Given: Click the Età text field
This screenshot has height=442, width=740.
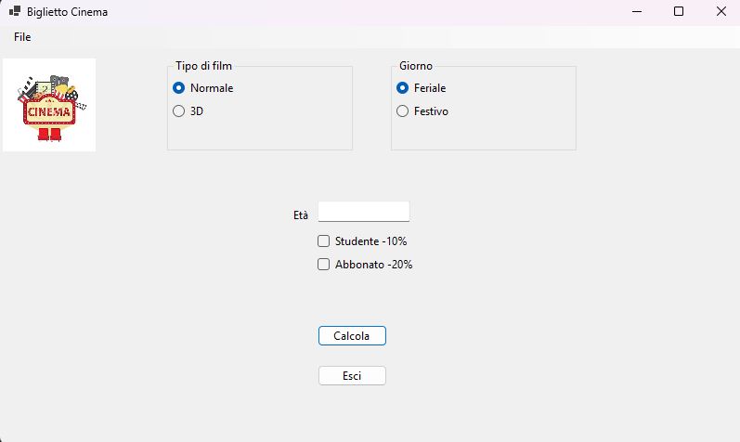Looking at the screenshot, I should tap(364, 212).
